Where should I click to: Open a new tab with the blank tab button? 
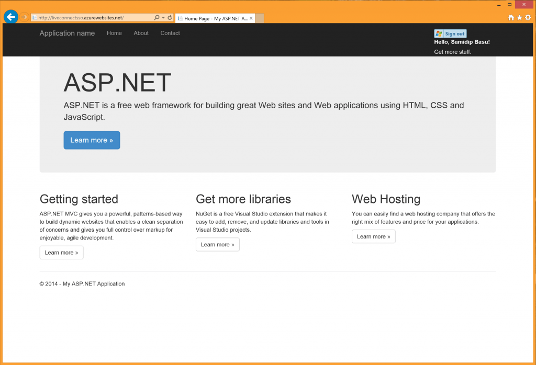[x=260, y=18]
